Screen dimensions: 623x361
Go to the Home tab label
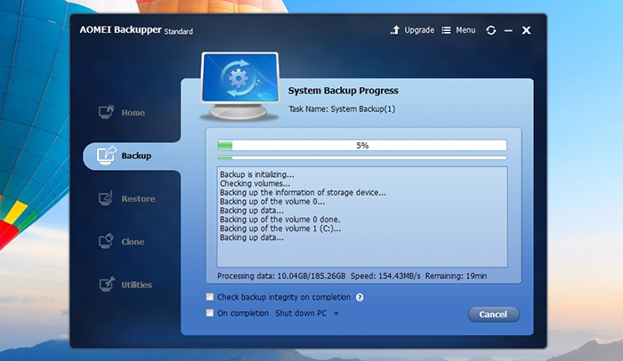tap(133, 113)
